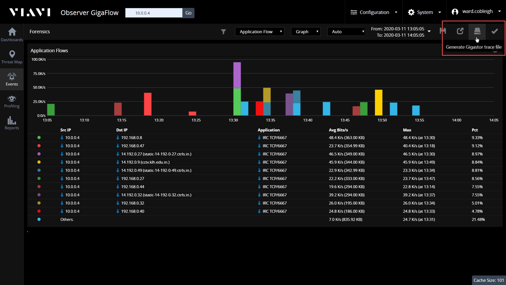This screenshot has width=506, height=285.
Task: Click the Generate Gigastor trace file icon
Action: [477, 31]
